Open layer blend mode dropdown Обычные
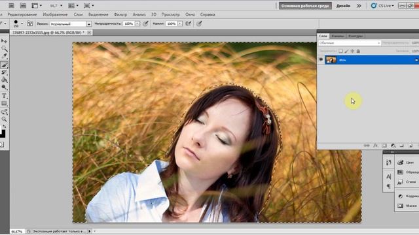The height and width of the screenshot is (235, 419). click(x=349, y=43)
